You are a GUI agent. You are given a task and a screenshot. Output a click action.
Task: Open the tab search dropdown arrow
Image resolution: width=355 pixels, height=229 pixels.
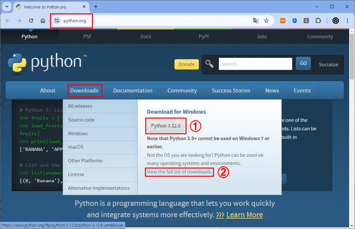click(x=7, y=7)
